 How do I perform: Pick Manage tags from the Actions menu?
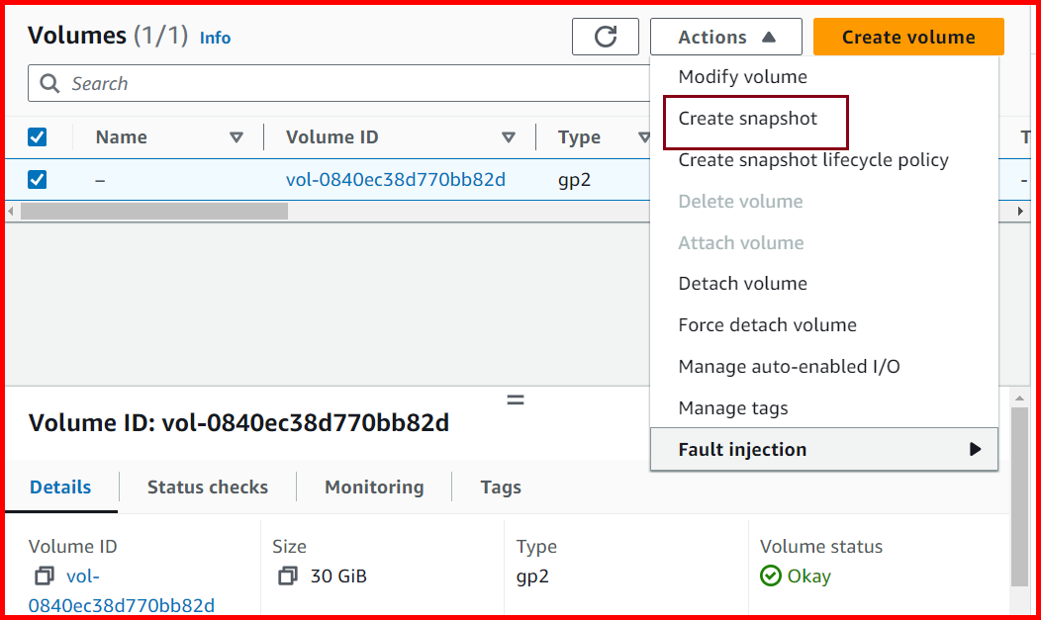[x=733, y=407]
